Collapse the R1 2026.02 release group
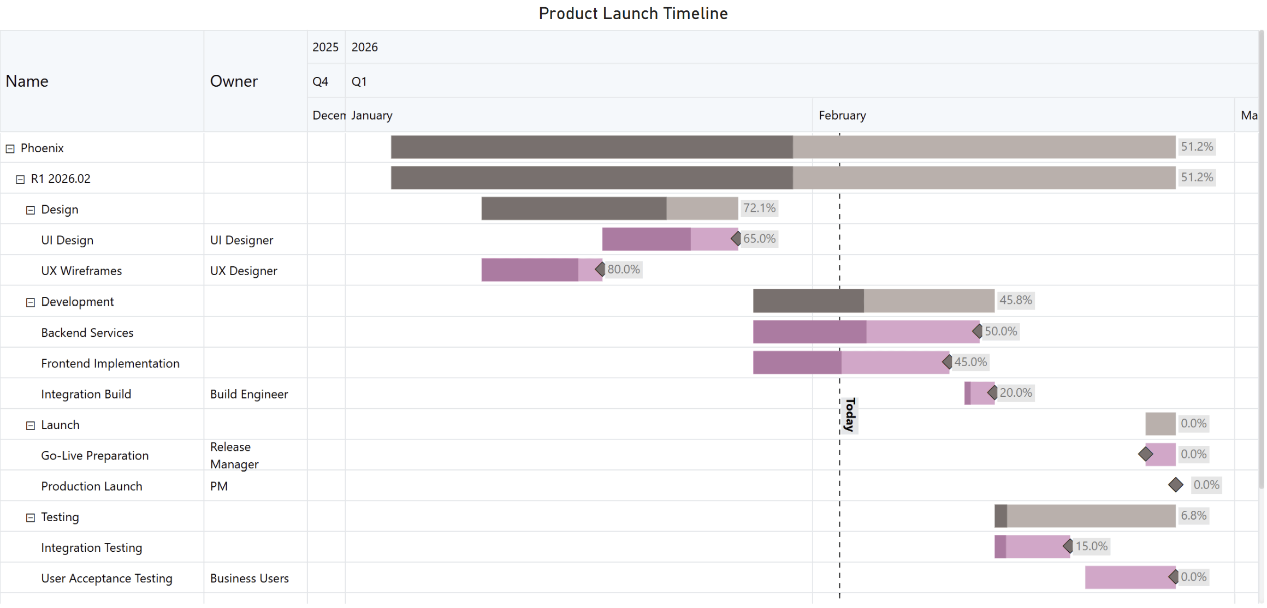 coord(20,179)
